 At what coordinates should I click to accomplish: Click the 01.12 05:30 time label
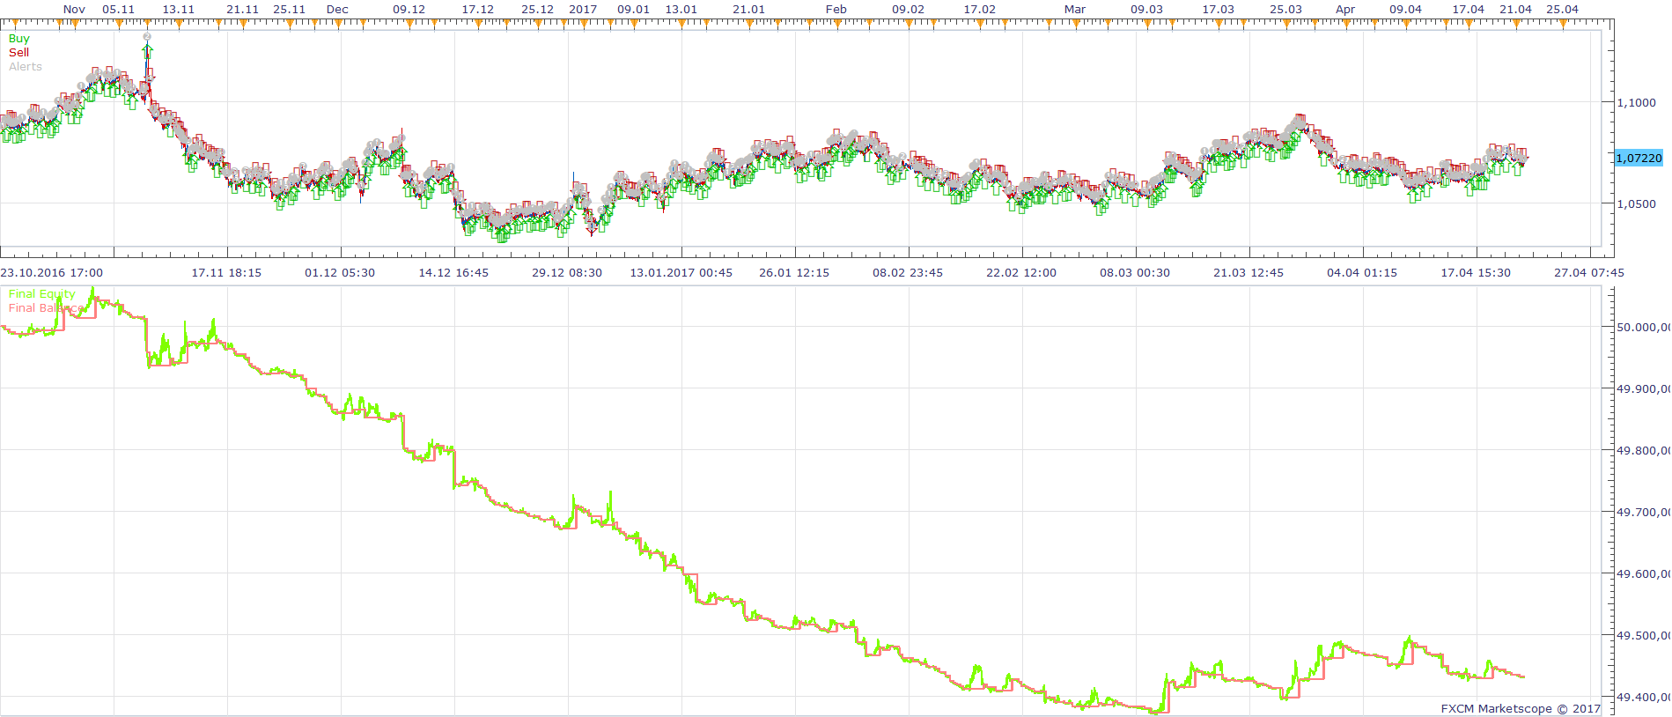pyautogui.click(x=341, y=273)
